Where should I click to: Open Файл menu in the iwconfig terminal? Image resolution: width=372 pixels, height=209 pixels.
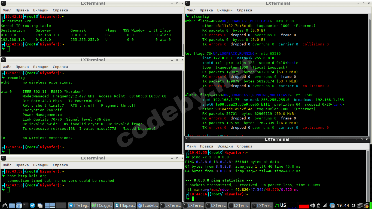pyautogui.click(x=7, y=67)
